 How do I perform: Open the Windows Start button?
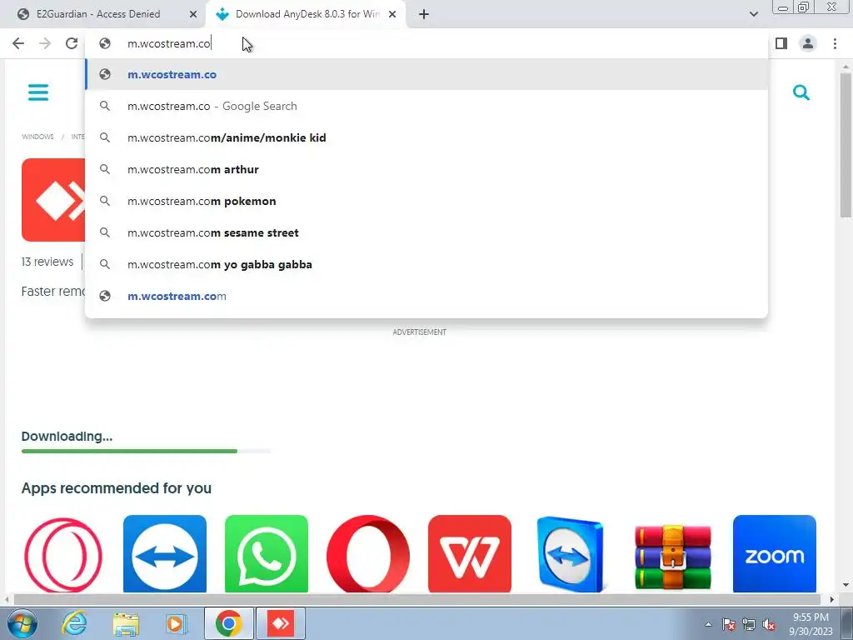pyautogui.click(x=22, y=623)
